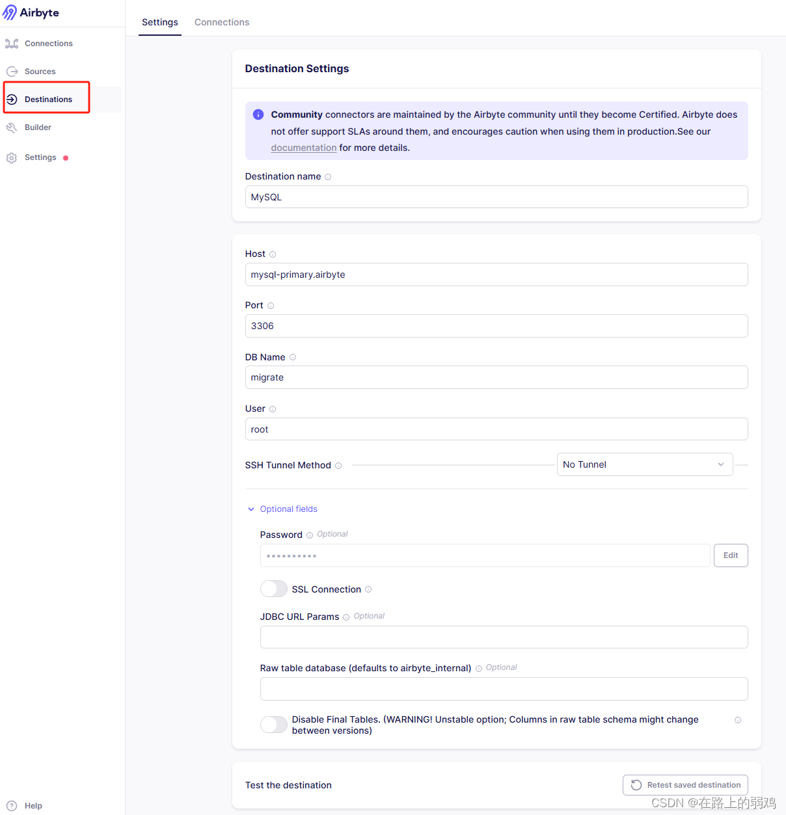The width and height of the screenshot is (786, 815).
Task: Click the Community info icon in banner
Action: [258, 114]
